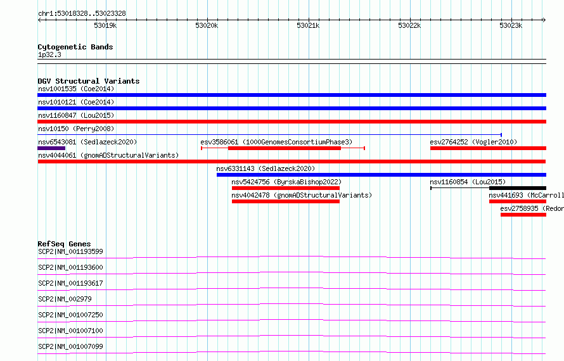Open the nsv10150 (Perry2008) label
The height and width of the screenshot is (361, 564).
(x=76, y=129)
